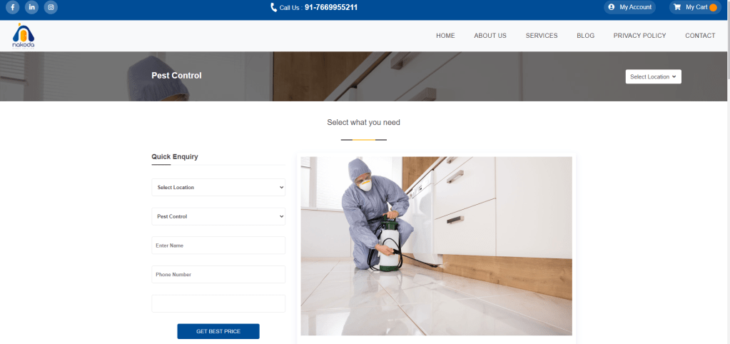
Task: Click the phone icon beside Call Us
Action: (x=273, y=7)
